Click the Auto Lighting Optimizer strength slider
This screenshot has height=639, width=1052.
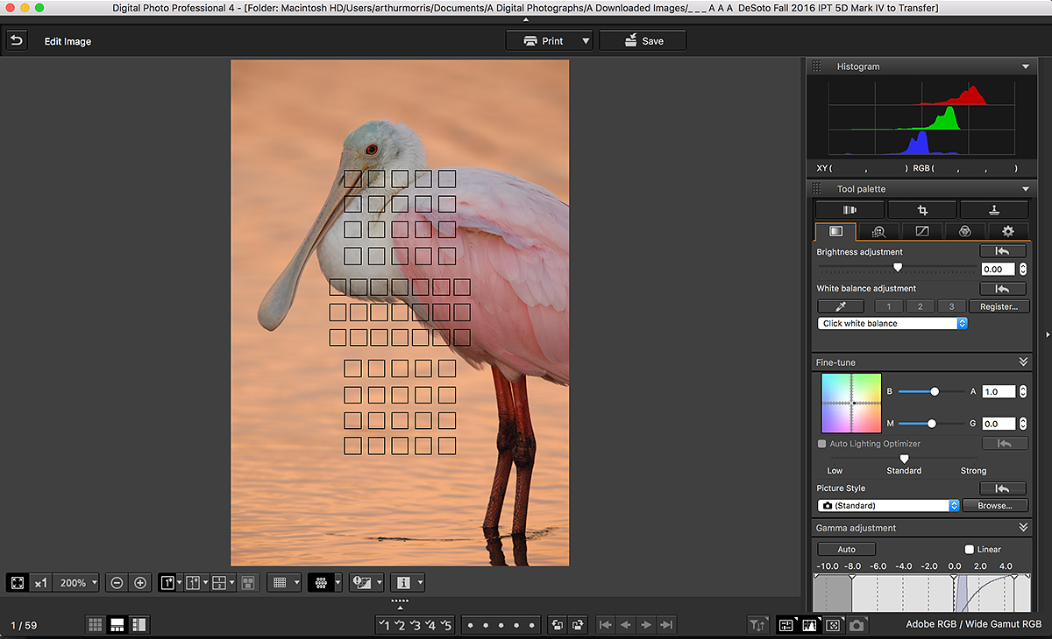click(905, 458)
